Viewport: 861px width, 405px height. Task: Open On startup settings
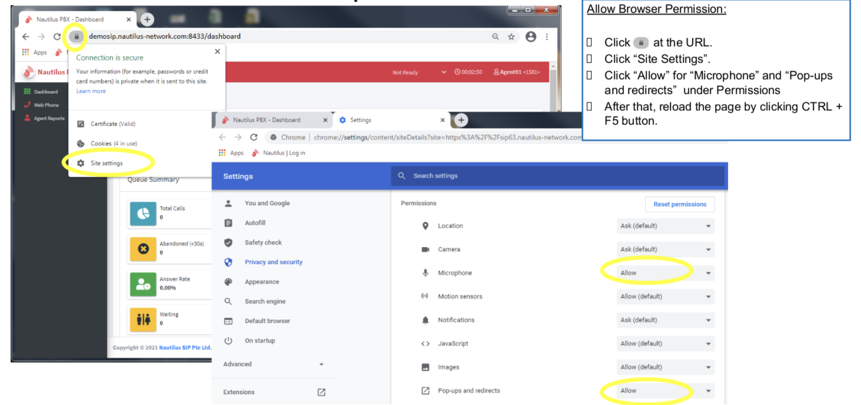pyautogui.click(x=260, y=341)
